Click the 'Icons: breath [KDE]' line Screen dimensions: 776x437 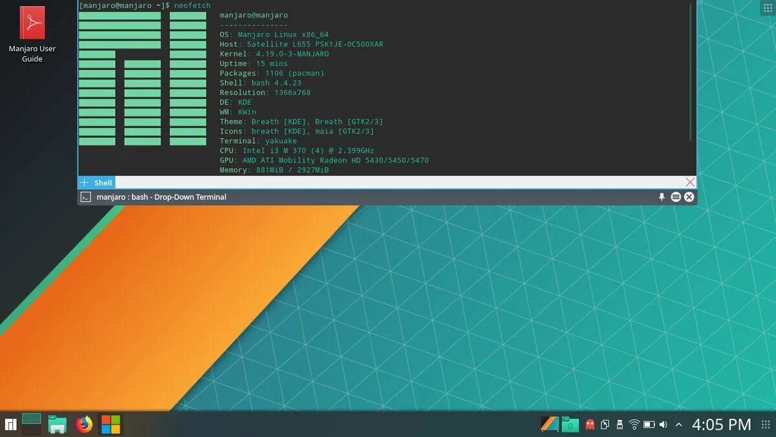click(x=297, y=131)
